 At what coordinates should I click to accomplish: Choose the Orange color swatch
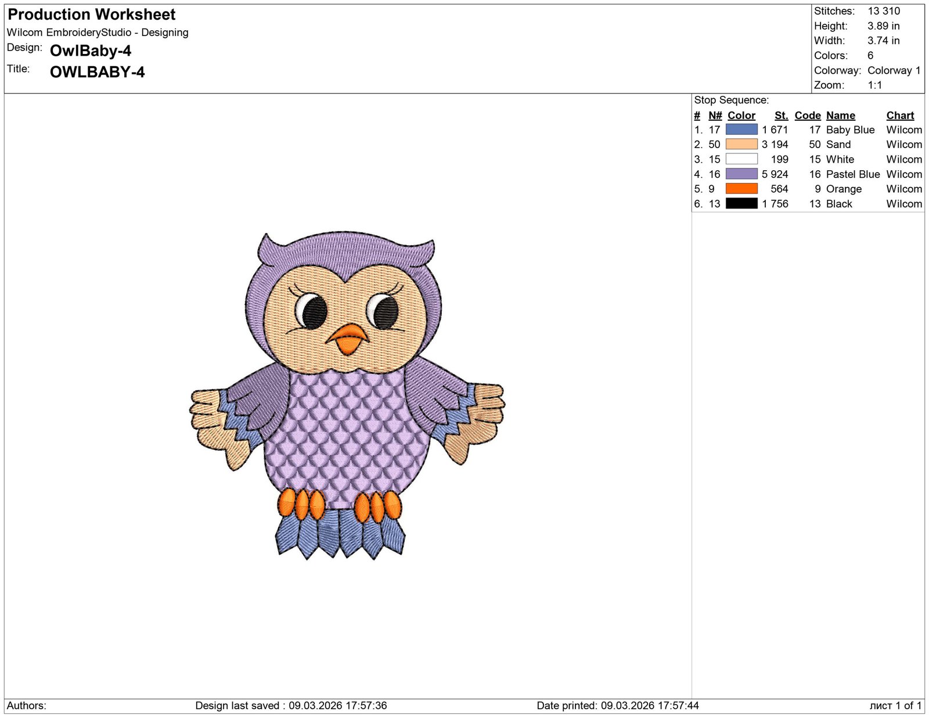point(741,189)
